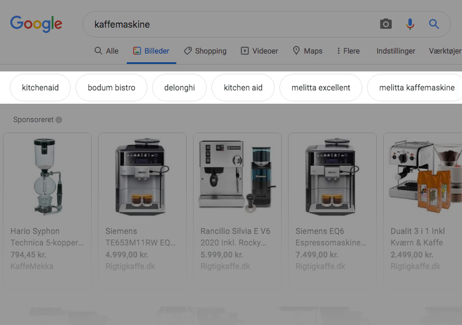Open the Indstillinger dropdown
The width and height of the screenshot is (462, 325).
396,51
